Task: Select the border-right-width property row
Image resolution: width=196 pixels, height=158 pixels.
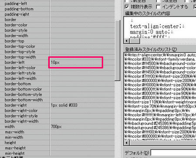Action: click(x=57, y=121)
